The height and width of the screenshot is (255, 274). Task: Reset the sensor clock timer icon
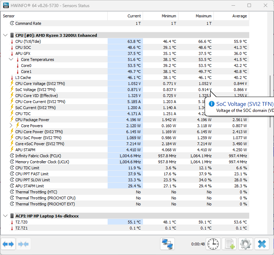point(213,244)
